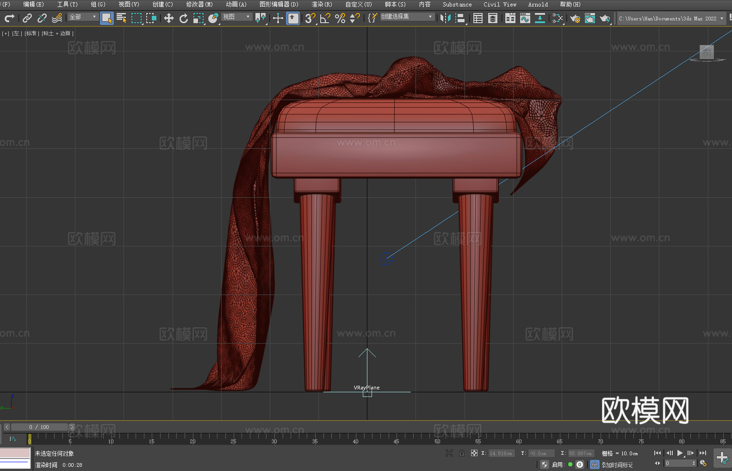Open the 编辑(E) menu

(x=33, y=4)
